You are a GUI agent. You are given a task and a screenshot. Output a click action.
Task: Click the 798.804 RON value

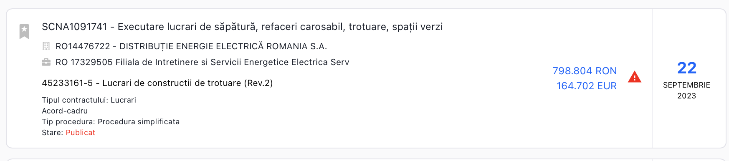(x=585, y=71)
